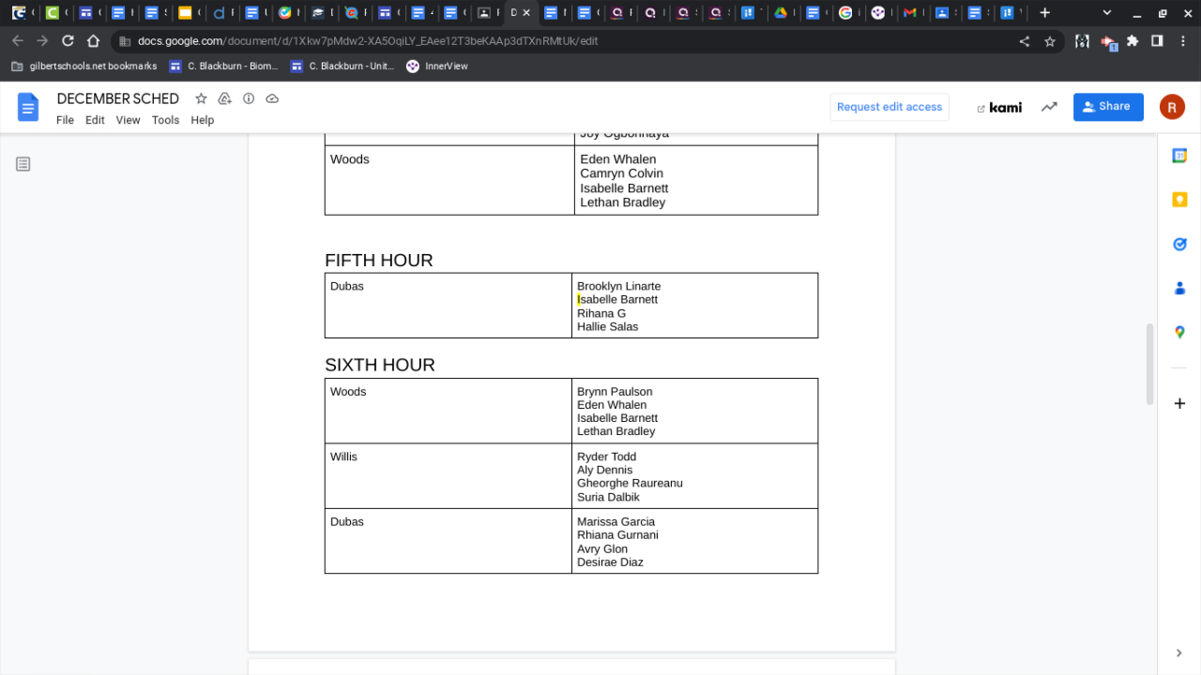Click the vertical document scrollbar
This screenshot has width=1201, height=675.
[x=1149, y=364]
